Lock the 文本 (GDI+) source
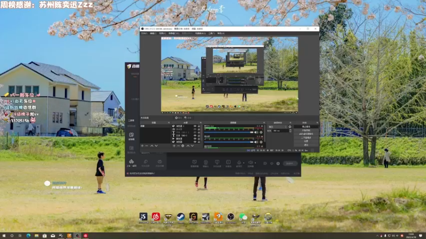This screenshot has height=239, width=426. tap(199, 135)
